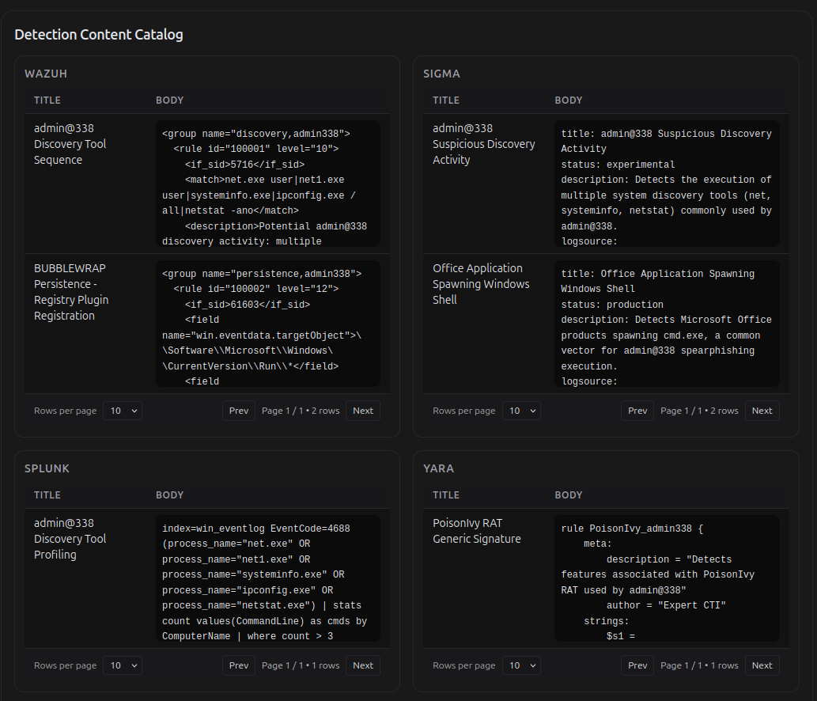Image resolution: width=817 pixels, height=701 pixels.
Task: Open Rows per page dropdown in SPLUNK panel
Action: [123, 665]
